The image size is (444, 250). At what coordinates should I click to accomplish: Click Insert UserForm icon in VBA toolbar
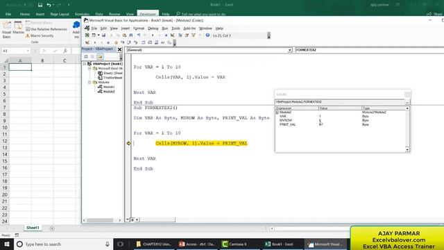(x=94, y=35)
